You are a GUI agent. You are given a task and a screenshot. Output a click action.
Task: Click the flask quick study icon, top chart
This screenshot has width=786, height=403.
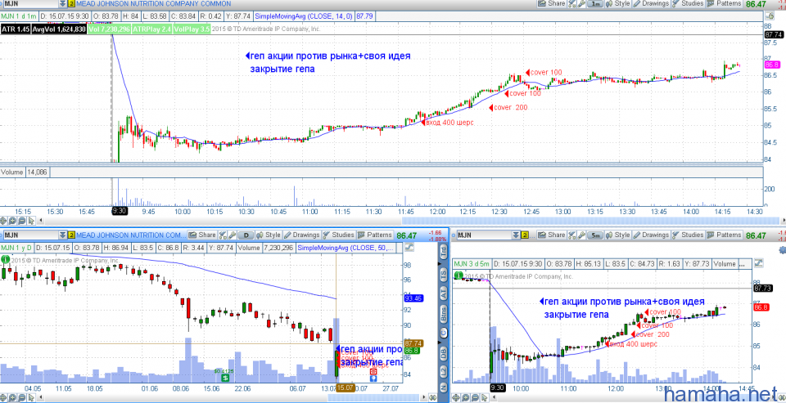point(572,3)
